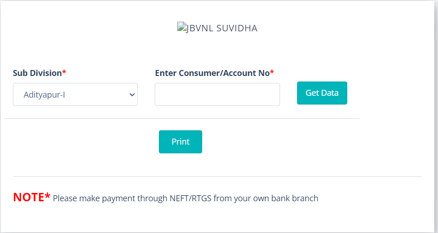Click the red asterisk beside Sub Division
The width and height of the screenshot is (438, 233).
(64, 73)
